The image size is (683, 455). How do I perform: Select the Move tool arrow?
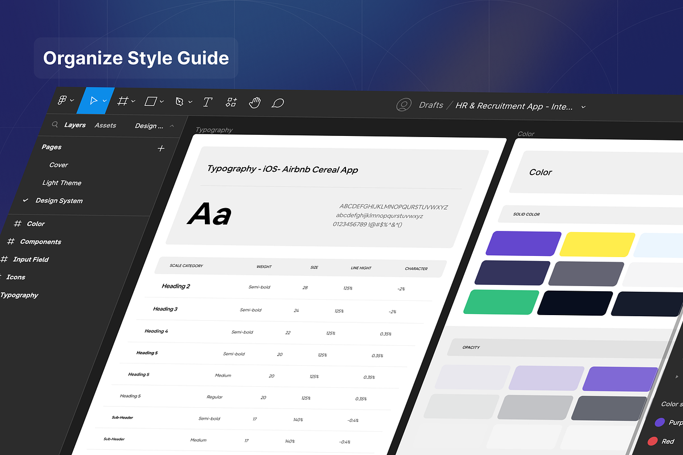pos(94,101)
